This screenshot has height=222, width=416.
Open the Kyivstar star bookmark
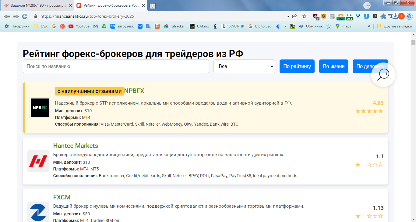pyautogui.click(x=329, y=26)
